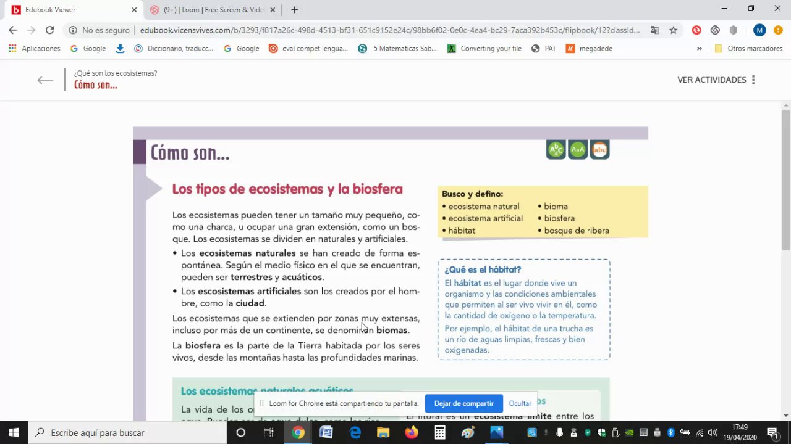Open 'eval compet lengua...' bookmark

coord(308,48)
